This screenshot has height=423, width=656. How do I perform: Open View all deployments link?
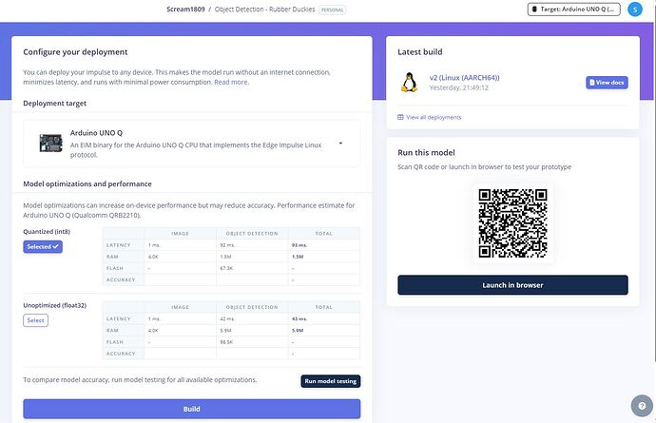coord(434,117)
